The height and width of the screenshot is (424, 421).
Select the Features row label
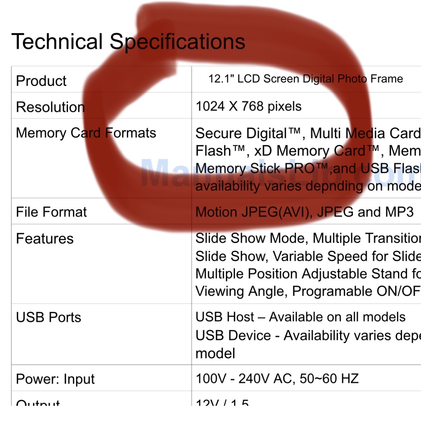[x=45, y=239]
